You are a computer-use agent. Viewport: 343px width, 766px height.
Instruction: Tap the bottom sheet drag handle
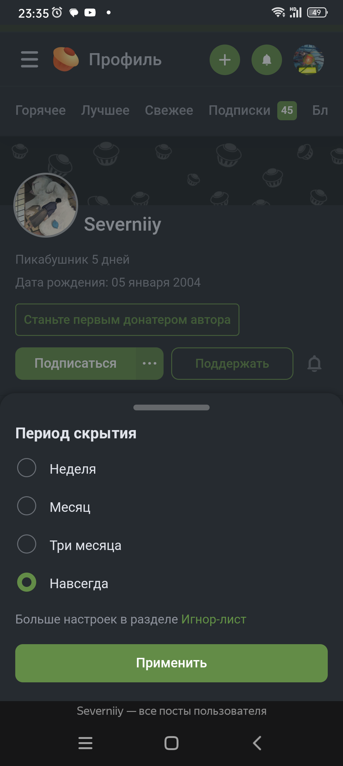pos(171,407)
